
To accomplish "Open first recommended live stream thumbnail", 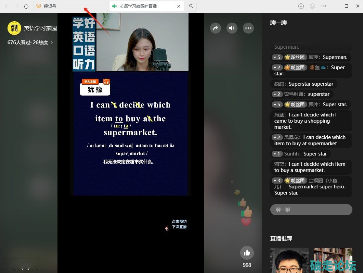I will pos(289,260).
